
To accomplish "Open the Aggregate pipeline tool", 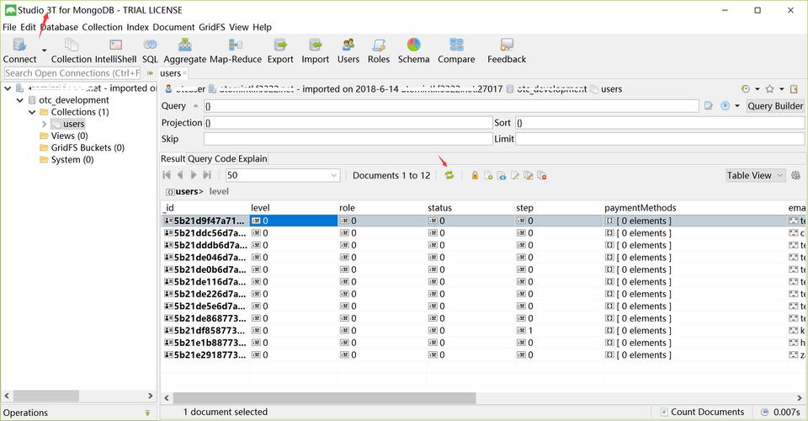I will (184, 45).
